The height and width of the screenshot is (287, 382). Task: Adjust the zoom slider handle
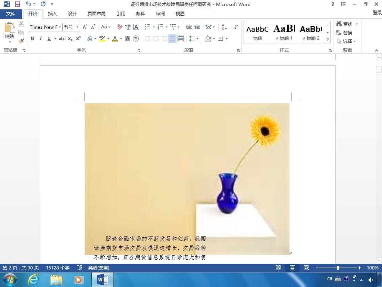coord(338,268)
